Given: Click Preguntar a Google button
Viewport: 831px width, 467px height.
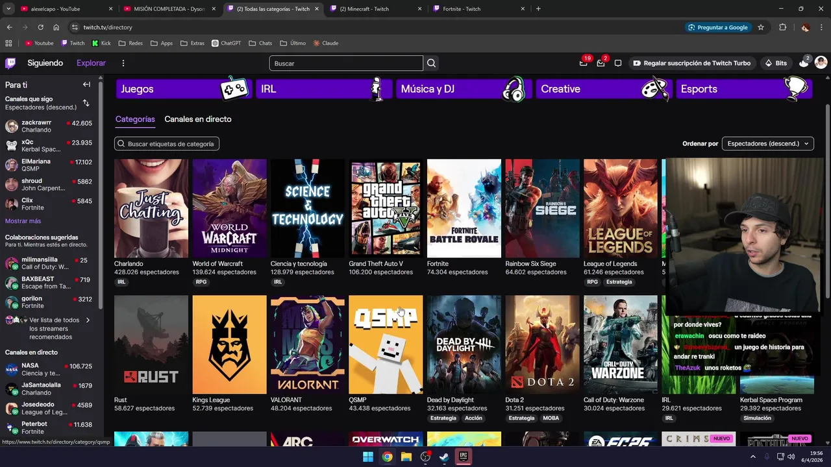Looking at the screenshot, I should tap(718, 27).
